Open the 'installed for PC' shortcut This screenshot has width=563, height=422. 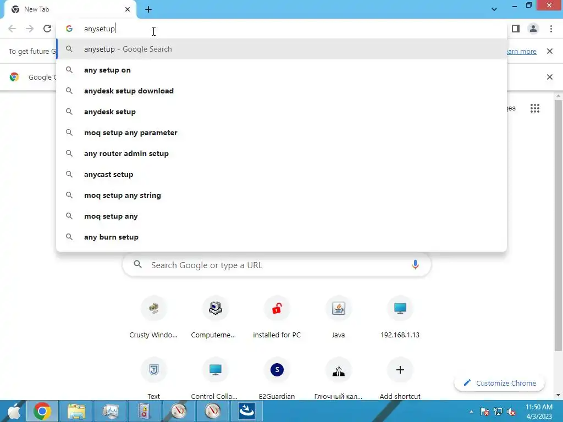277,318
